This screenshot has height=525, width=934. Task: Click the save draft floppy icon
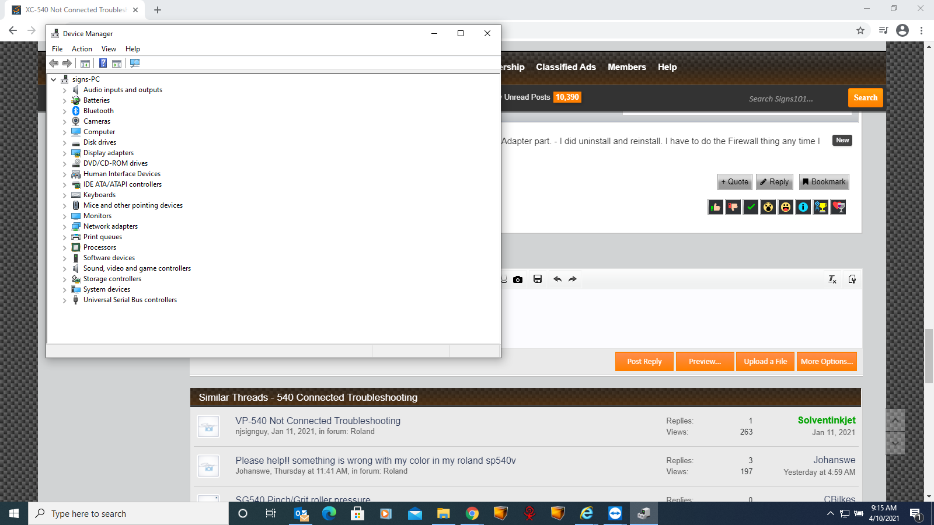(x=538, y=279)
